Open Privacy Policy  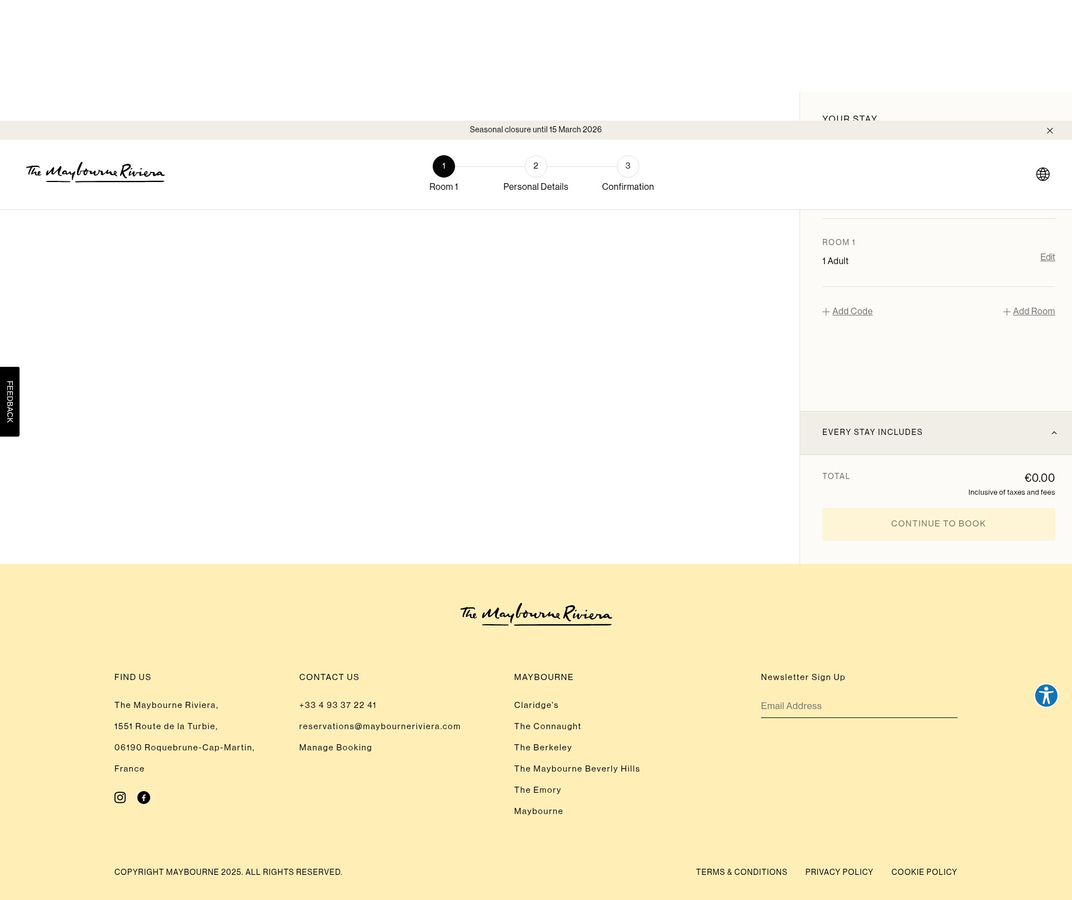pyautogui.click(x=839, y=872)
